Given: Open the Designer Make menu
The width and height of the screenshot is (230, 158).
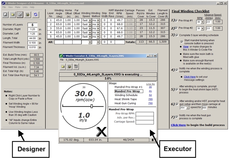Looking at the screenshot, I should tap(18, 7).
